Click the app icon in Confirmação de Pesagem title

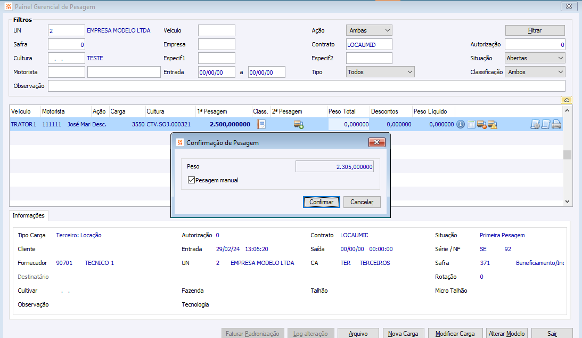click(x=180, y=143)
